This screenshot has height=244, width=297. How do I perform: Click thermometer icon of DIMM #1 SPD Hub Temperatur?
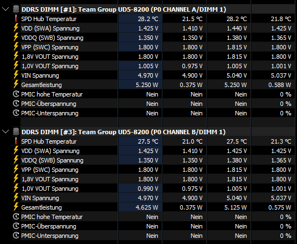coord(16,19)
